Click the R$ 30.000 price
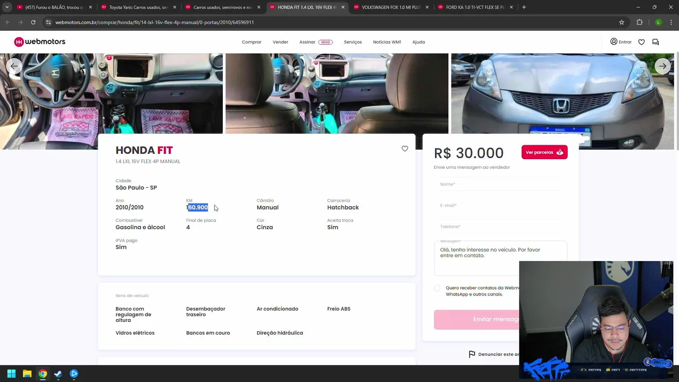 tap(469, 153)
